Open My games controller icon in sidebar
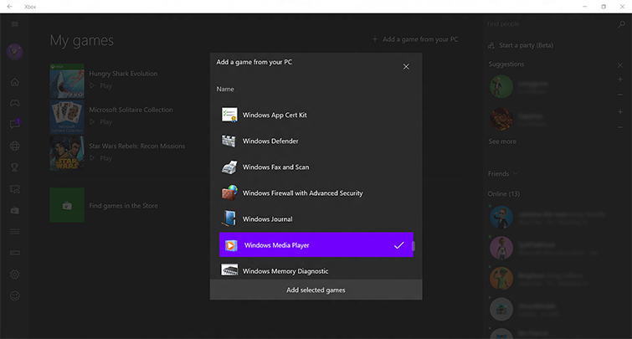Image resolution: width=632 pixels, height=339 pixels. click(x=14, y=103)
